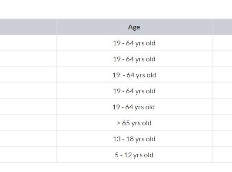Select the blank cell before '> 65 yrs old'
This screenshot has width=232, height=172.
(28, 123)
